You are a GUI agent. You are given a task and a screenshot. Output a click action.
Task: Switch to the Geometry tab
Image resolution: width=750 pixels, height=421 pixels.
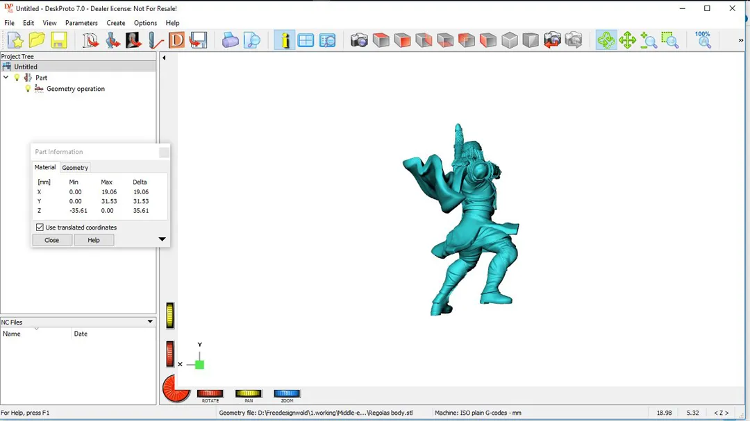click(x=75, y=168)
